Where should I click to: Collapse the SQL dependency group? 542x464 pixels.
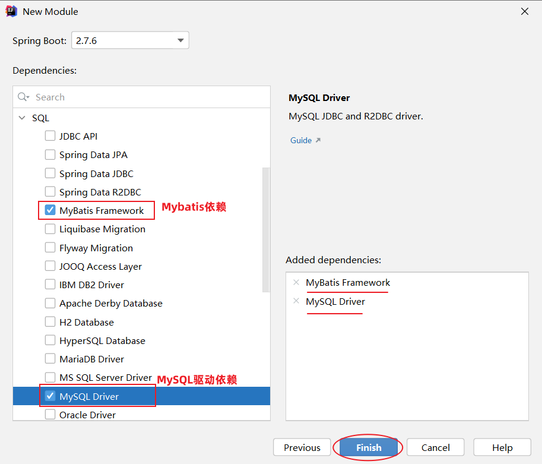point(21,118)
